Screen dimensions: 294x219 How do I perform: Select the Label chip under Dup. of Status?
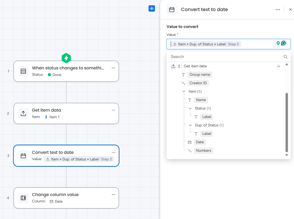tap(207, 134)
